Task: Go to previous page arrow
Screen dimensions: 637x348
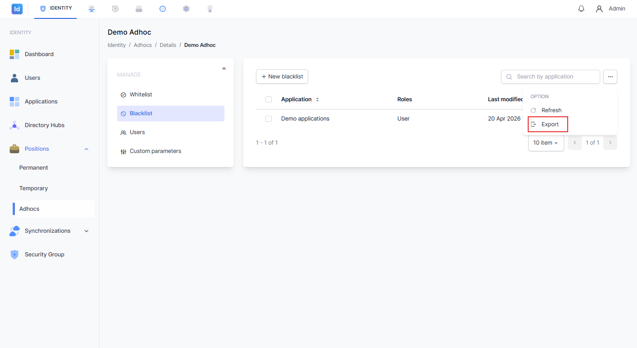Action: click(575, 143)
